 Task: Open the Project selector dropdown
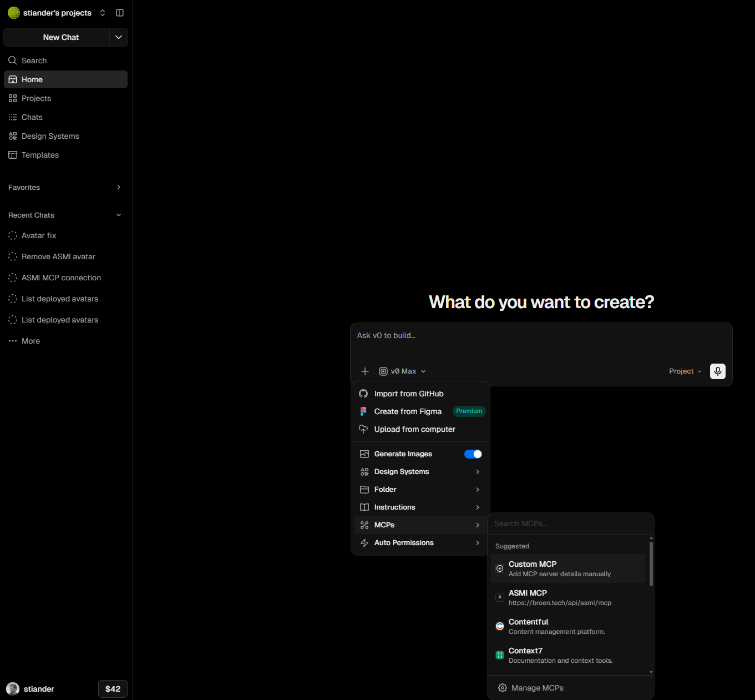click(685, 371)
